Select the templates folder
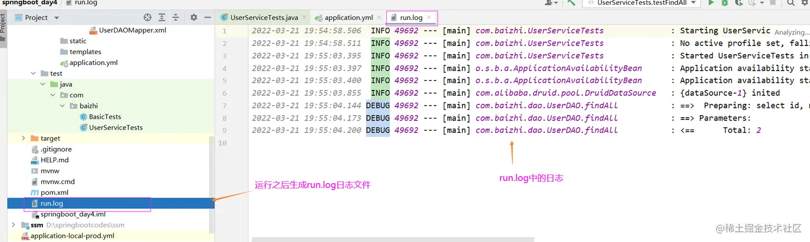810x242 pixels. 80,52
